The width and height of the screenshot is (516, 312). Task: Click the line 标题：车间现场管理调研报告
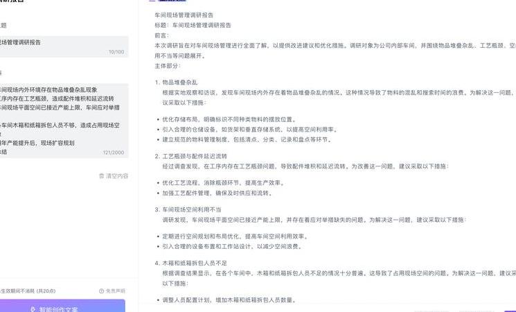pos(193,25)
